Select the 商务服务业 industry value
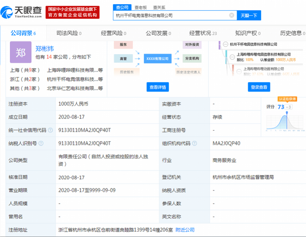306x237 pixels. pyautogui.click(x=225, y=160)
